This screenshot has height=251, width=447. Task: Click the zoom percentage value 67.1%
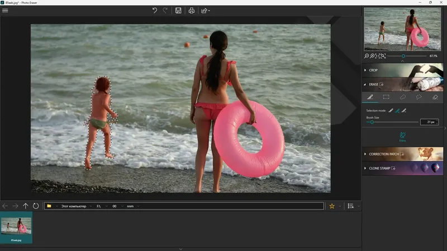(x=434, y=56)
